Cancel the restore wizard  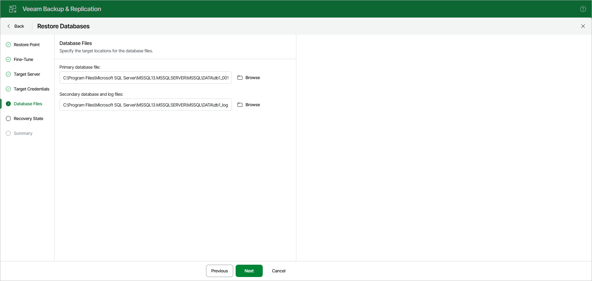pyautogui.click(x=279, y=271)
